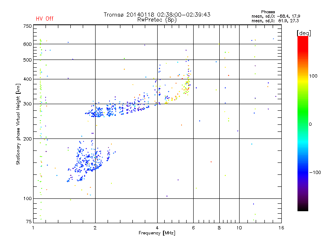The width and height of the screenshot is (331, 248).
Task: Click the '[deg]' colorbar unit label
Action: pyautogui.click(x=304, y=33)
